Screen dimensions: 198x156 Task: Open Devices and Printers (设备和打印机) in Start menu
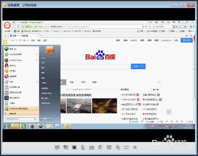(46, 94)
